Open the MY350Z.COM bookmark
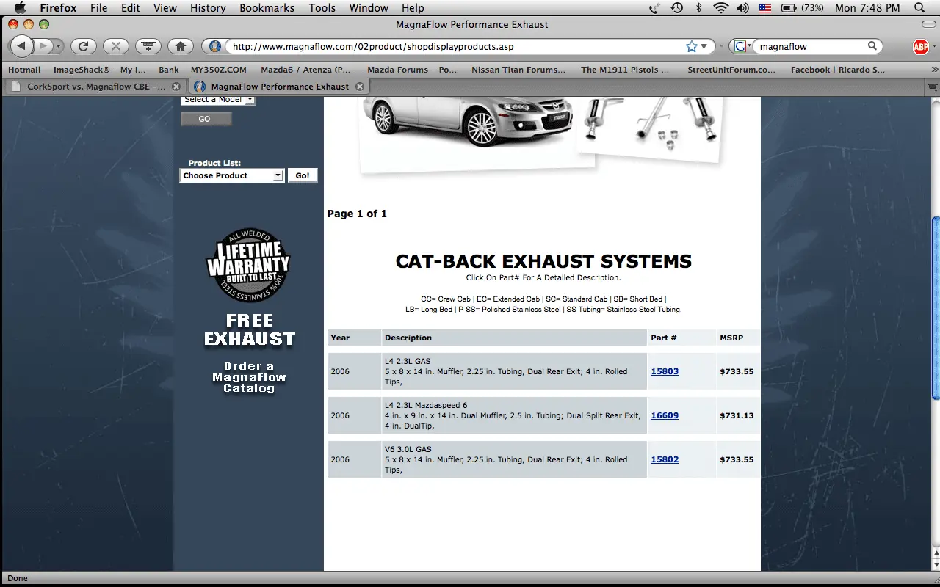This screenshot has width=940, height=587. (219, 70)
